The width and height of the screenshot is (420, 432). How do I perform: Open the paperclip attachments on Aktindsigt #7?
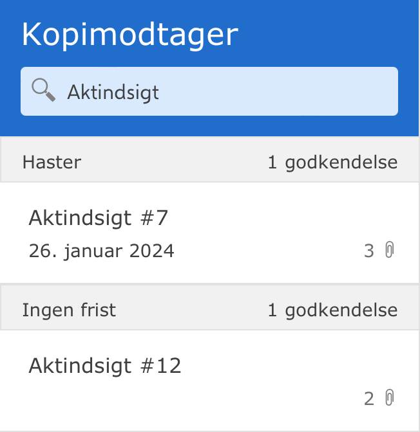389,250
